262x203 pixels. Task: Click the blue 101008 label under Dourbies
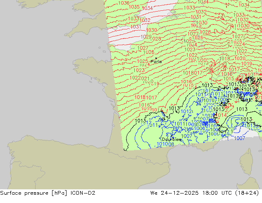click(x=165, y=144)
